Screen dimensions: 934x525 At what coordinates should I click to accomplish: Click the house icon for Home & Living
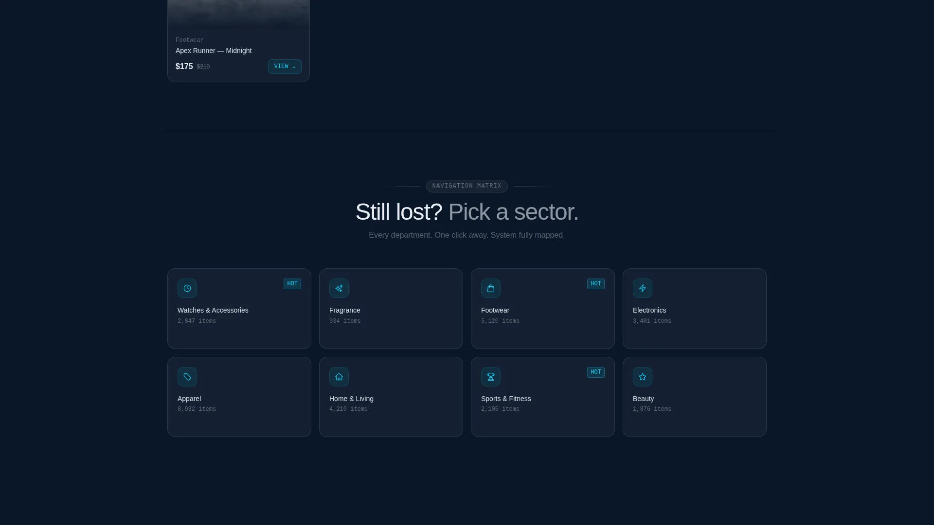point(339,377)
